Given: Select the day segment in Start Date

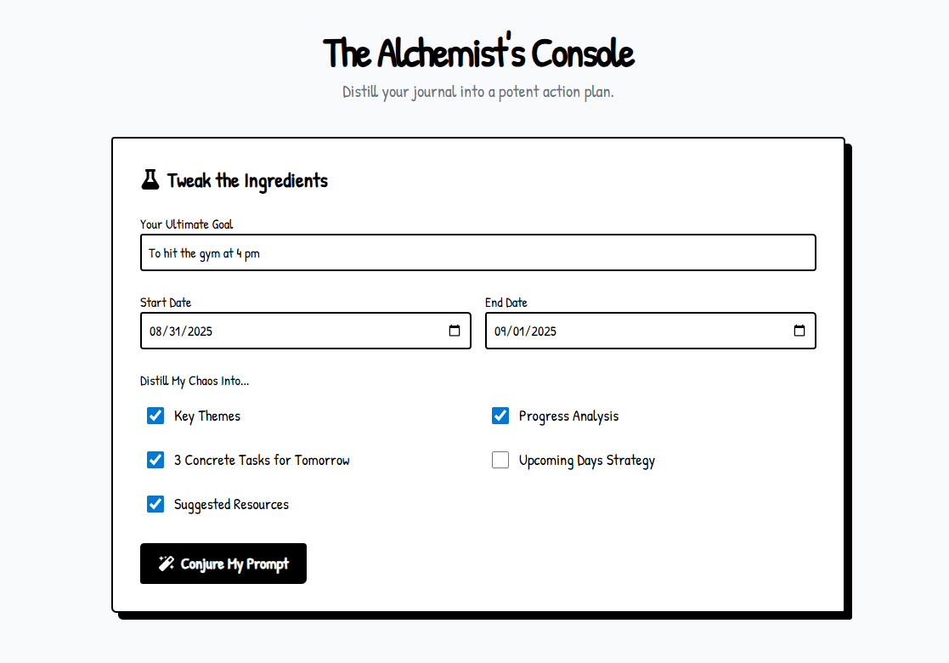Looking at the screenshot, I should point(176,331).
